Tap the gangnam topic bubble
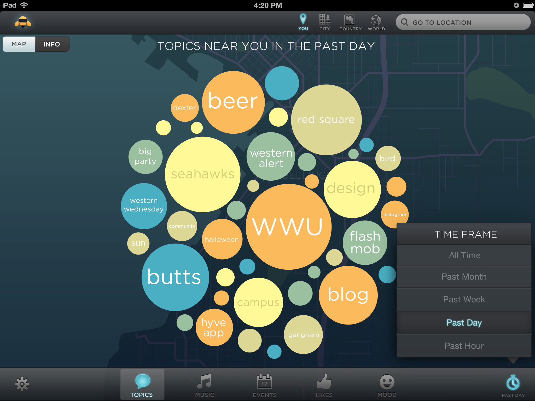Screen dimensions: 535x401 pyautogui.click(x=303, y=335)
